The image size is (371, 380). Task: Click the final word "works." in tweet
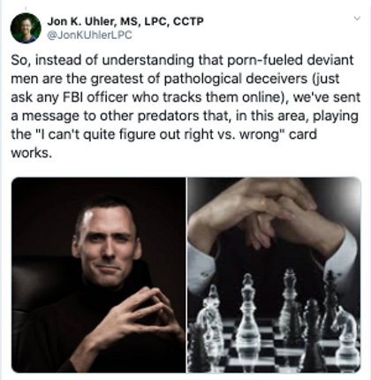tap(32, 153)
